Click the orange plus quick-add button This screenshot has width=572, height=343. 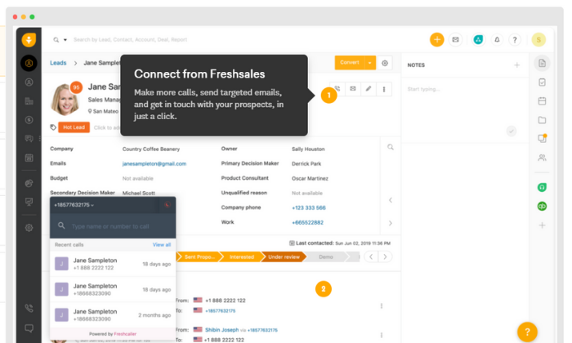pos(437,39)
